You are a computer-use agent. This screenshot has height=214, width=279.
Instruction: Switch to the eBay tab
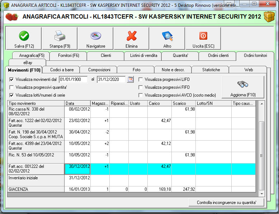click(28, 63)
